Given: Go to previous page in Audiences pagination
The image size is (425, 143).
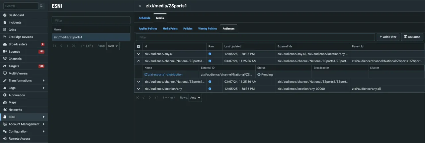Looking at the screenshot, I should click(143, 98).
